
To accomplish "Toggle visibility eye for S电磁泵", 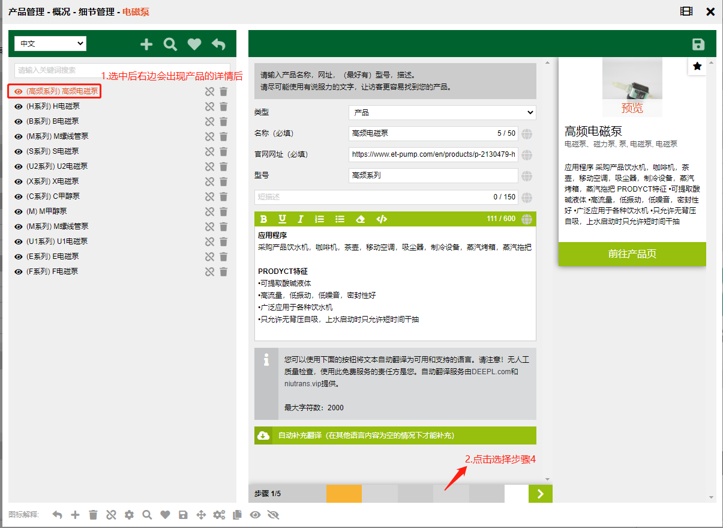I will 19,151.
